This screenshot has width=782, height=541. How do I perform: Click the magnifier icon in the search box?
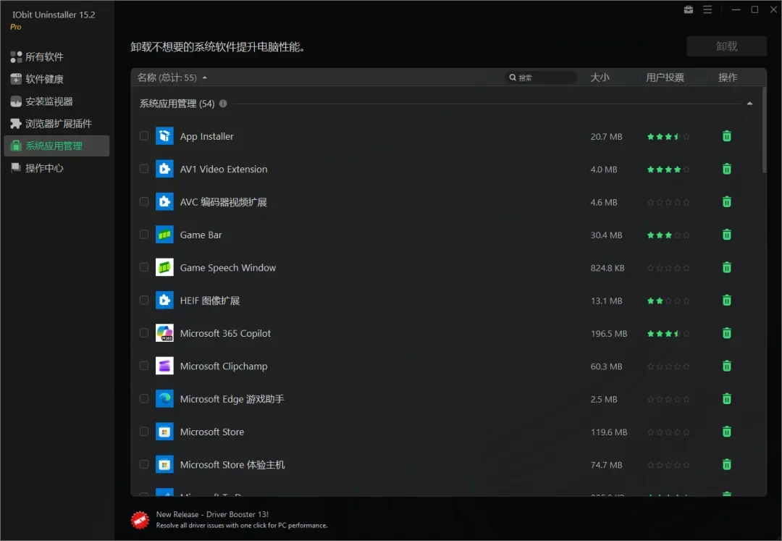[x=512, y=77]
